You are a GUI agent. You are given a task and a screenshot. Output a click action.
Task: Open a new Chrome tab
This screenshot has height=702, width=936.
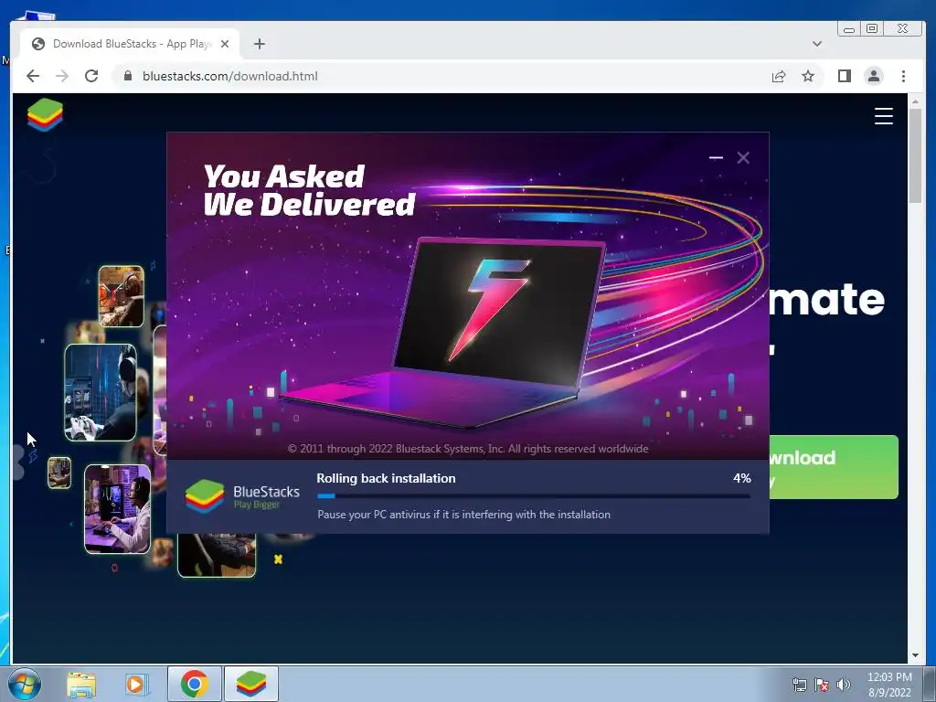tap(259, 44)
